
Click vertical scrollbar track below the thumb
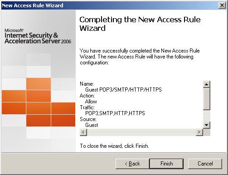pos(207,116)
